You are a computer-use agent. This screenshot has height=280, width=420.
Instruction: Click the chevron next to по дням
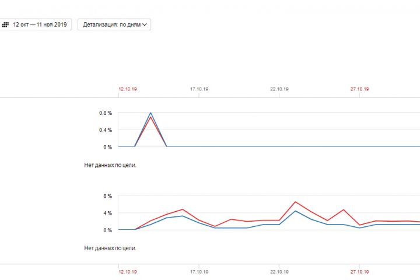coord(145,24)
